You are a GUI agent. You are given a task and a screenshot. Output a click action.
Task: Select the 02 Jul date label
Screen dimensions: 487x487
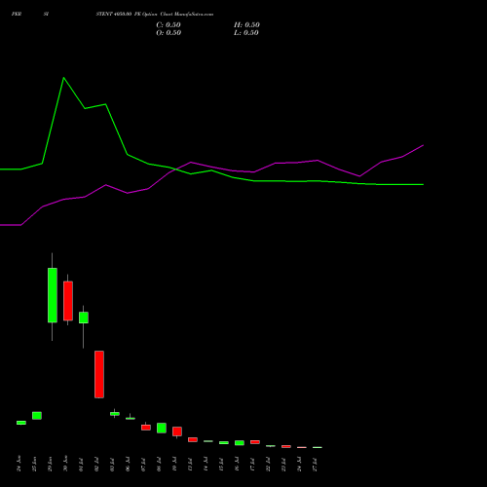pos(96,465)
